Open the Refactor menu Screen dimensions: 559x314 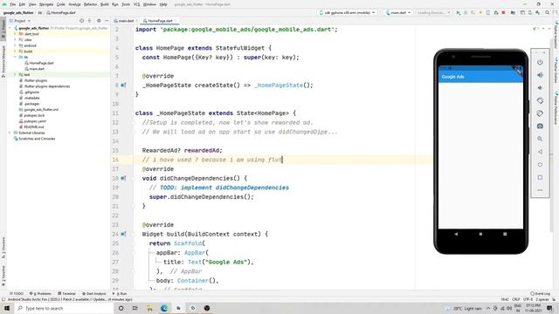click(x=90, y=4)
